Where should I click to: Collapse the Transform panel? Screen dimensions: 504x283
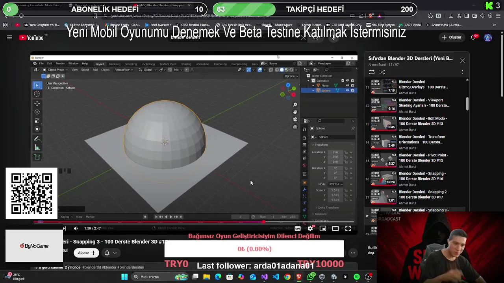click(320, 145)
